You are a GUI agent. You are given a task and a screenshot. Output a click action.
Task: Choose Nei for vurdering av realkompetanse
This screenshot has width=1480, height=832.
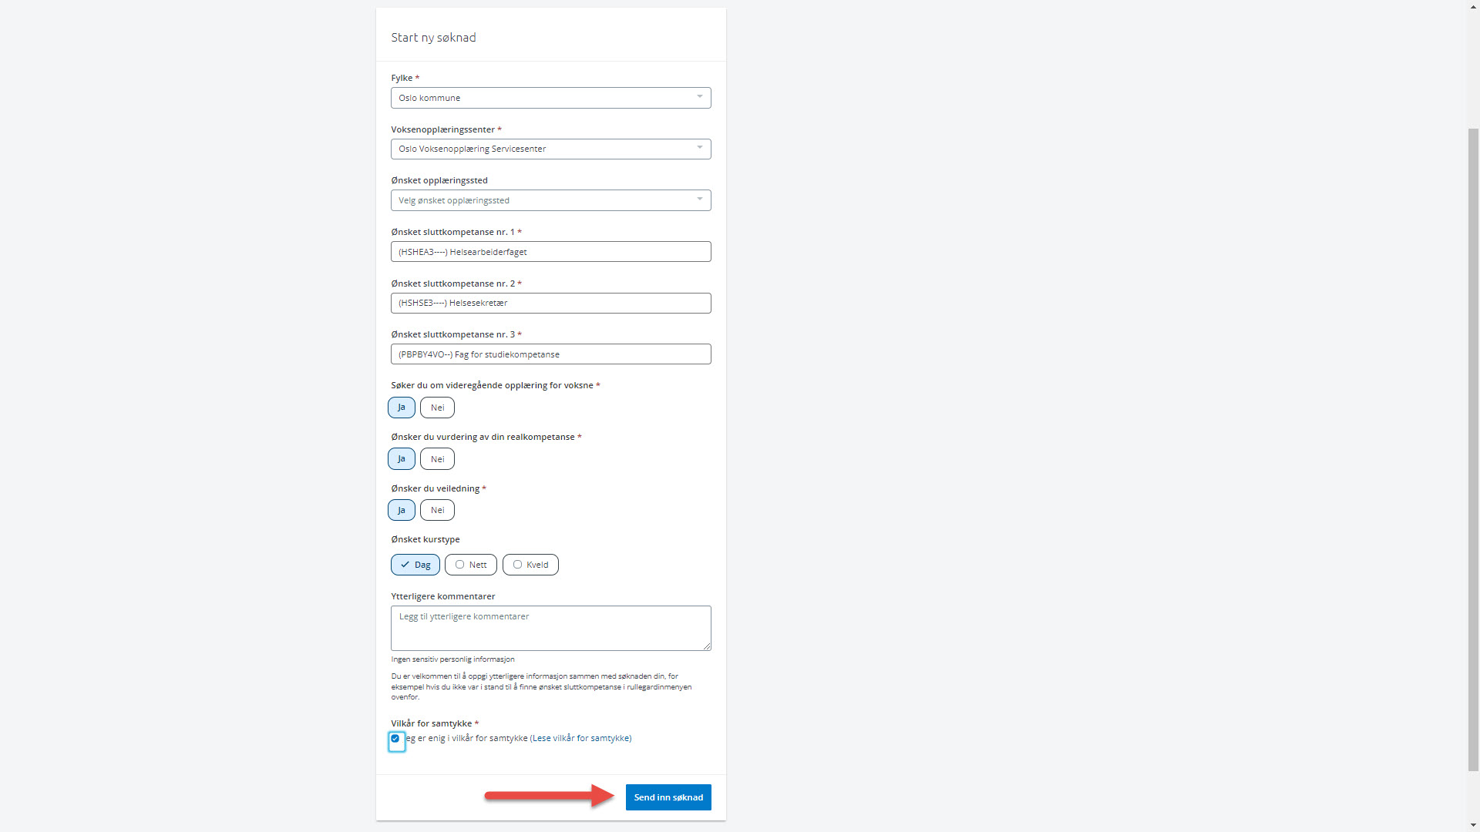click(437, 459)
